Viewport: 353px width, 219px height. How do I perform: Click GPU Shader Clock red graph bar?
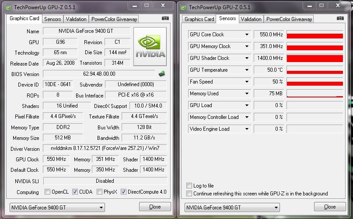[x=315, y=58]
